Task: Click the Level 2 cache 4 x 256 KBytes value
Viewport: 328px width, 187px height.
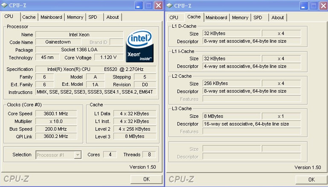Action: [135, 129]
